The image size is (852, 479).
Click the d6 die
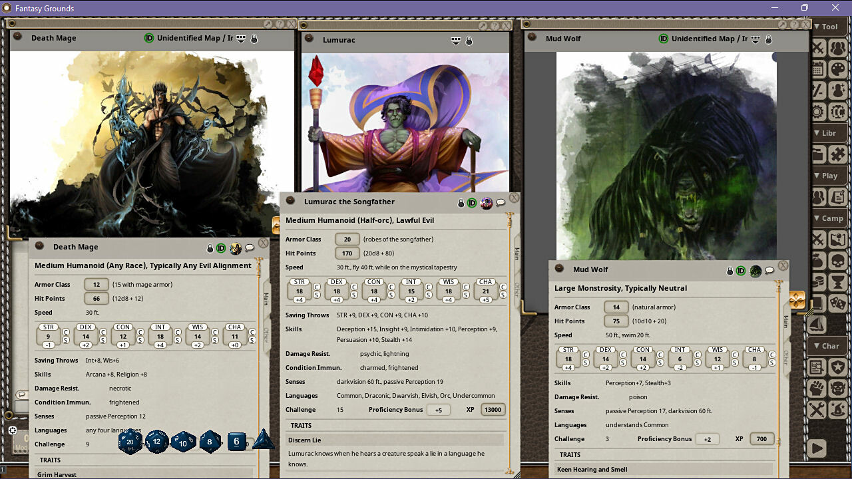coord(236,441)
